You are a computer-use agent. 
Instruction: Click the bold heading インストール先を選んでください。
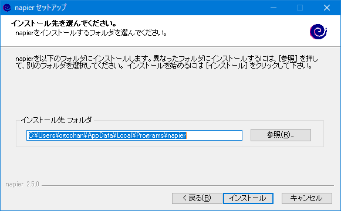64,23
